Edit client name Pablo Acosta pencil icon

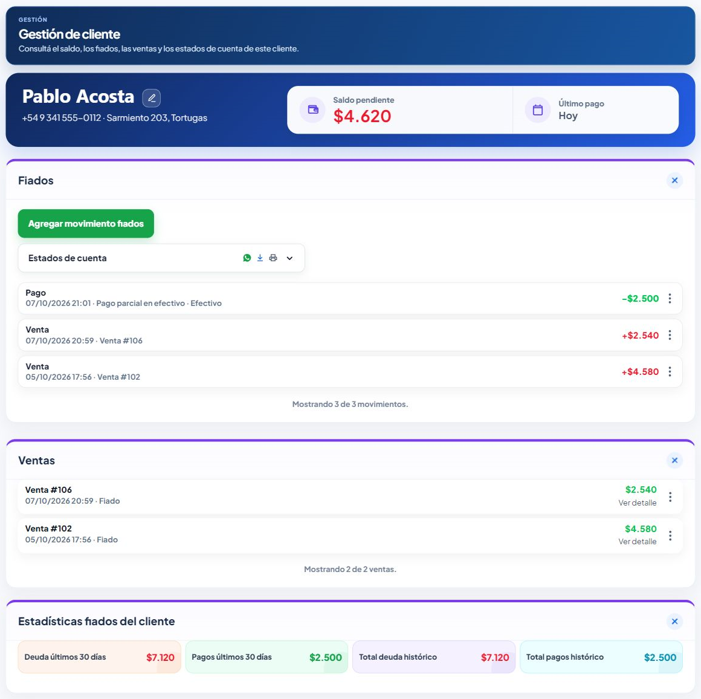pyautogui.click(x=152, y=98)
